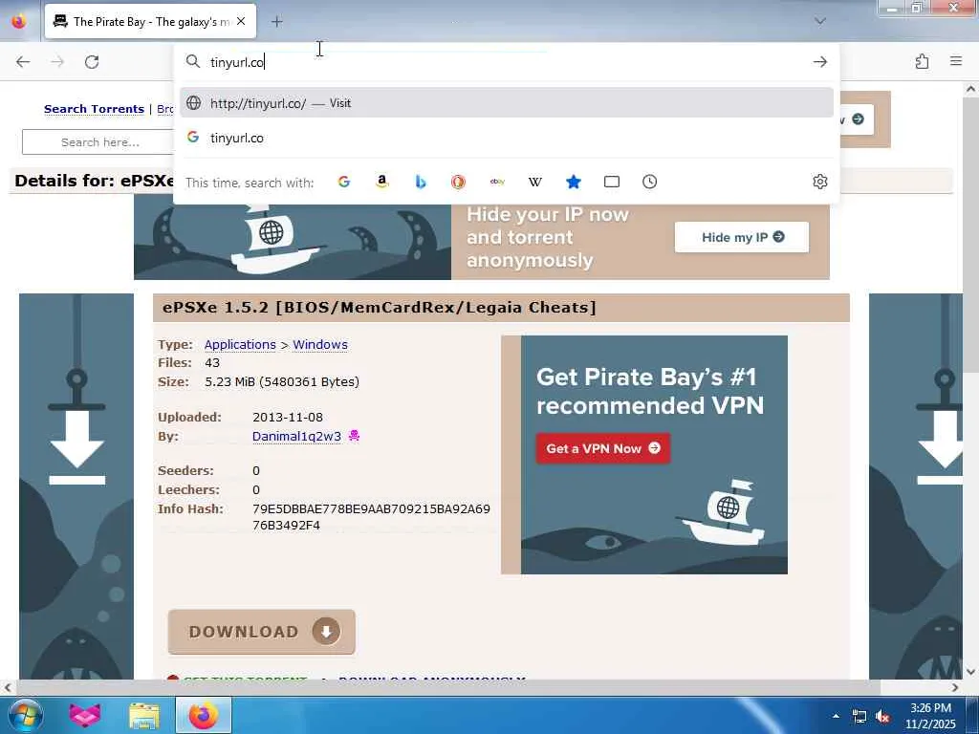Screen dimensions: 979x734
Task: Click the Hide my IP button
Action: tap(742, 237)
